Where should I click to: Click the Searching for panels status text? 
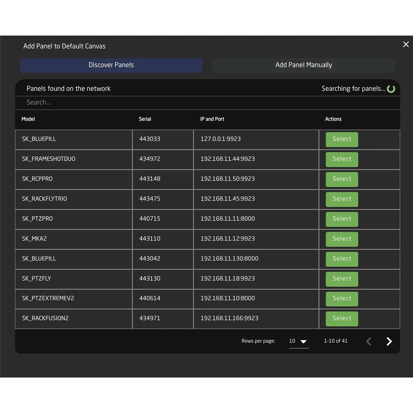[x=353, y=89]
